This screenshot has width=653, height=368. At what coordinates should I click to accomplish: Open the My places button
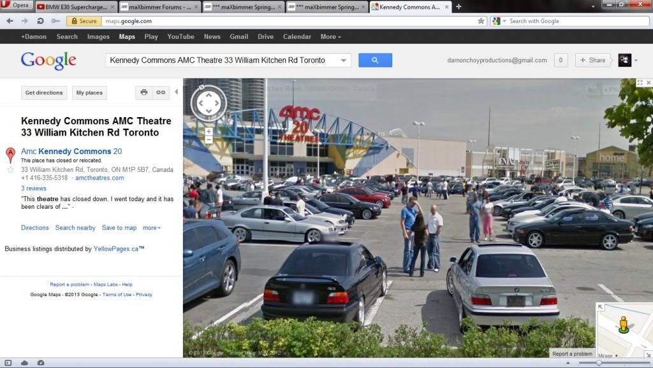coord(89,93)
